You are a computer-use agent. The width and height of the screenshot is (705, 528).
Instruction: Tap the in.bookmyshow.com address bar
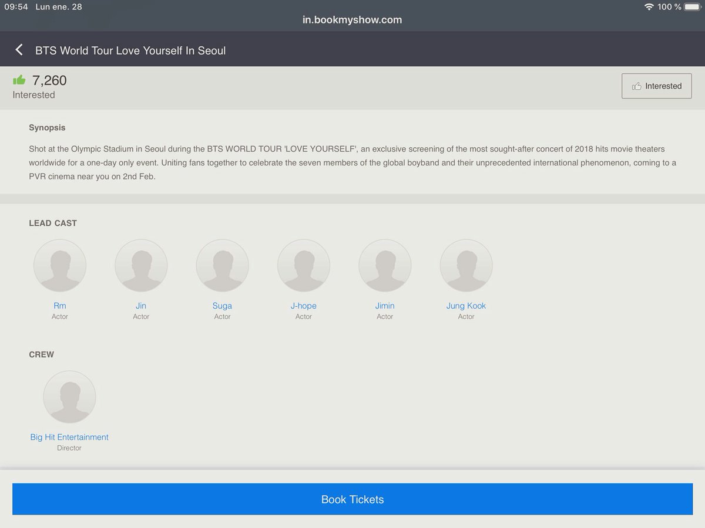pos(352,19)
